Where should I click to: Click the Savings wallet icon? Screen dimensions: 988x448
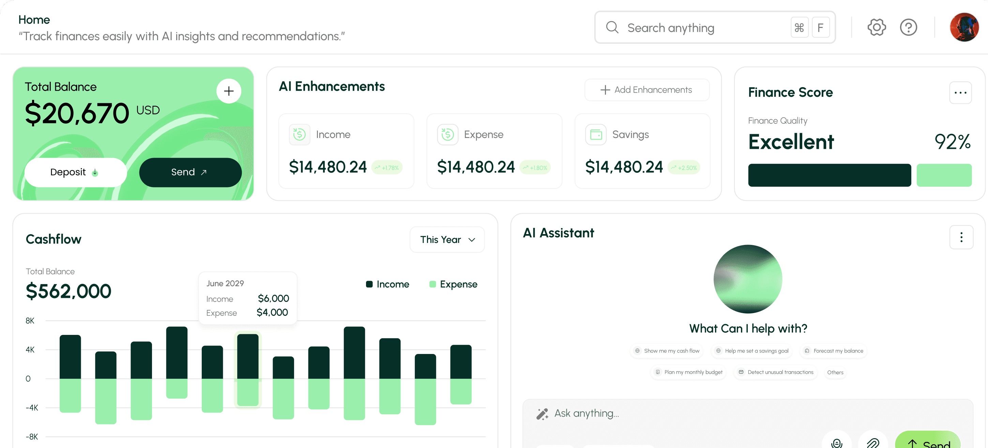pyautogui.click(x=596, y=134)
